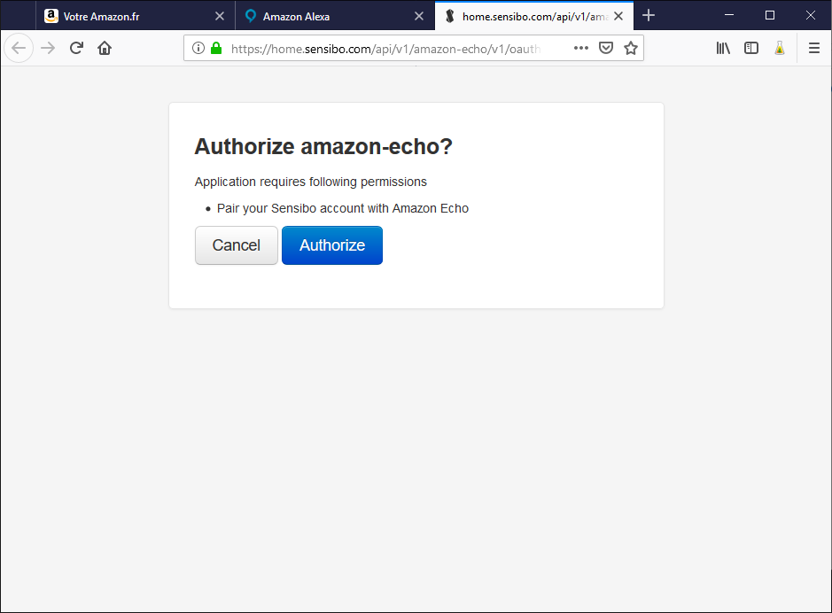This screenshot has width=832, height=613.
Task: Open the Library bookmarks and history icon
Action: [723, 48]
